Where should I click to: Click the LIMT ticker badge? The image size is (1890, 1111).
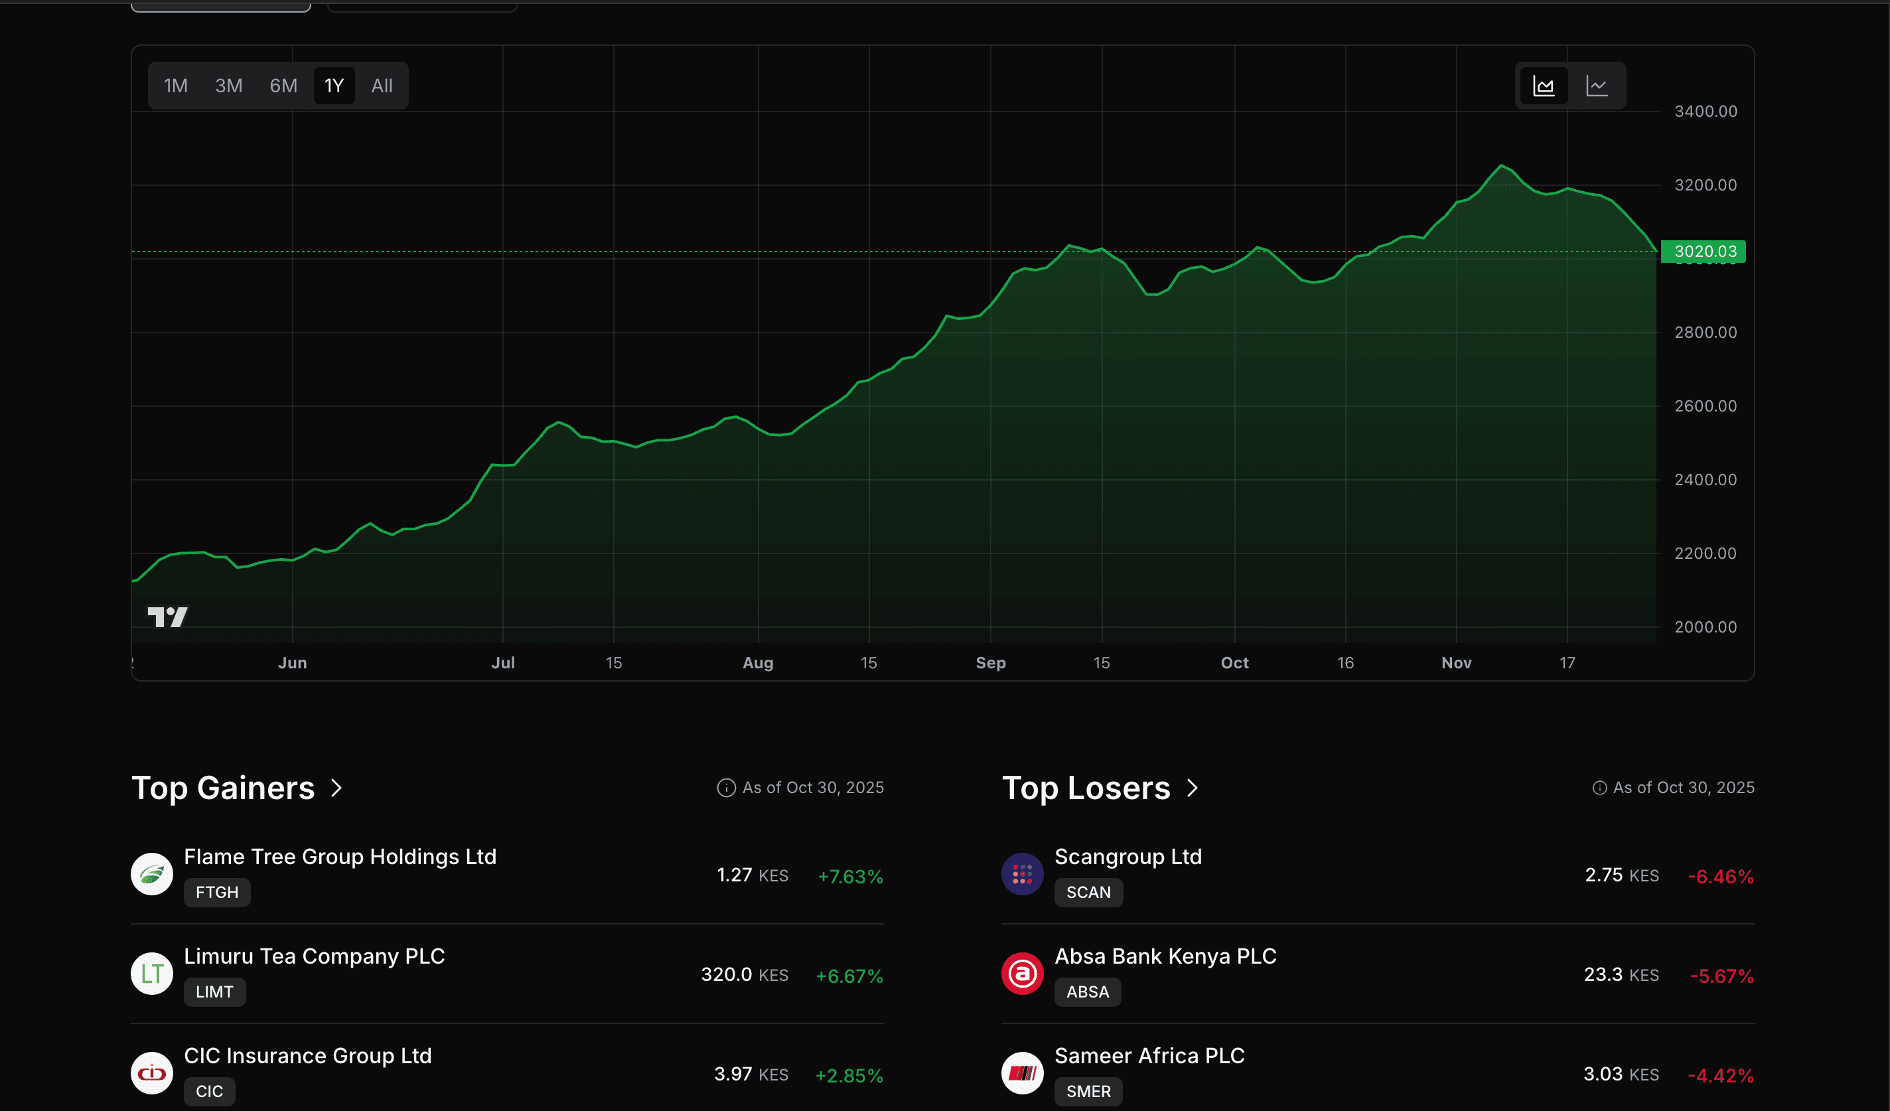tap(214, 992)
